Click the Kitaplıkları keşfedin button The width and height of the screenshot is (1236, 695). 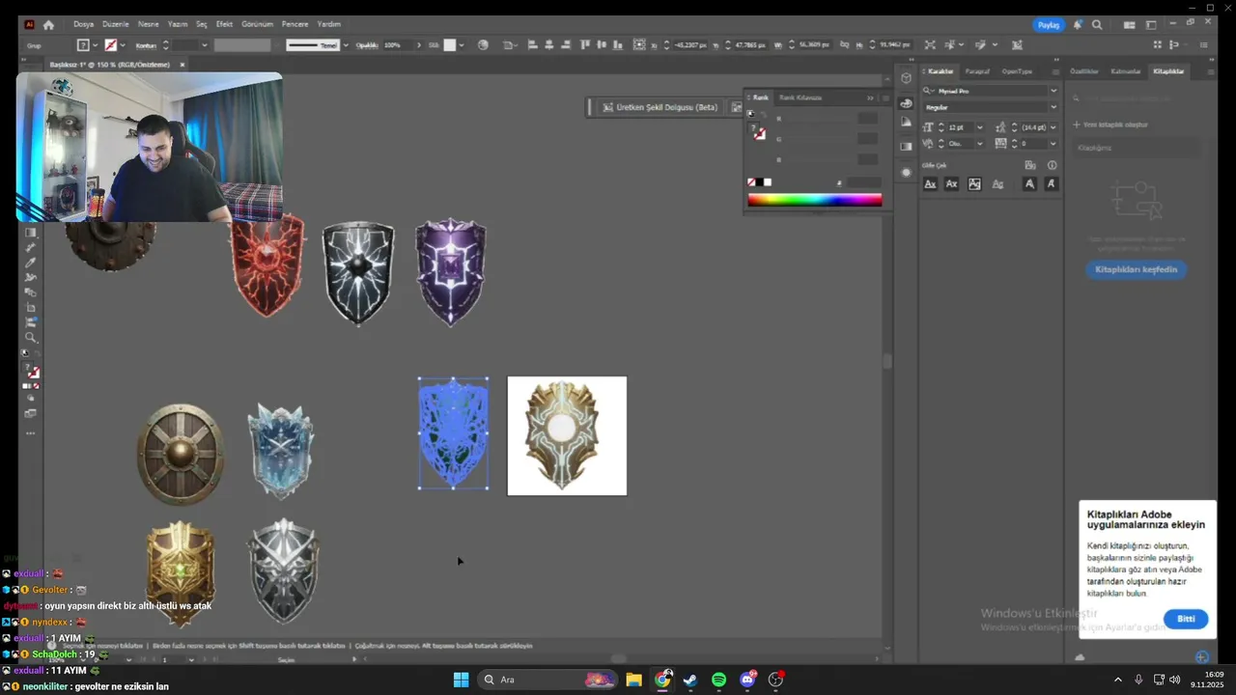point(1137,269)
